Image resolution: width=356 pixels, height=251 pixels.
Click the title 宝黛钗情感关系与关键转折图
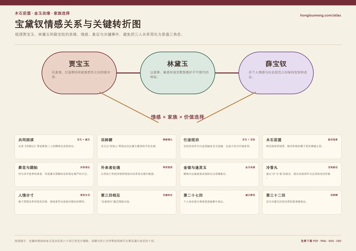78,24
